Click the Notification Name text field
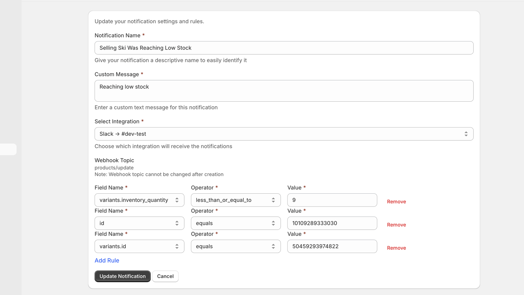The width and height of the screenshot is (524, 295). point(284,48)
